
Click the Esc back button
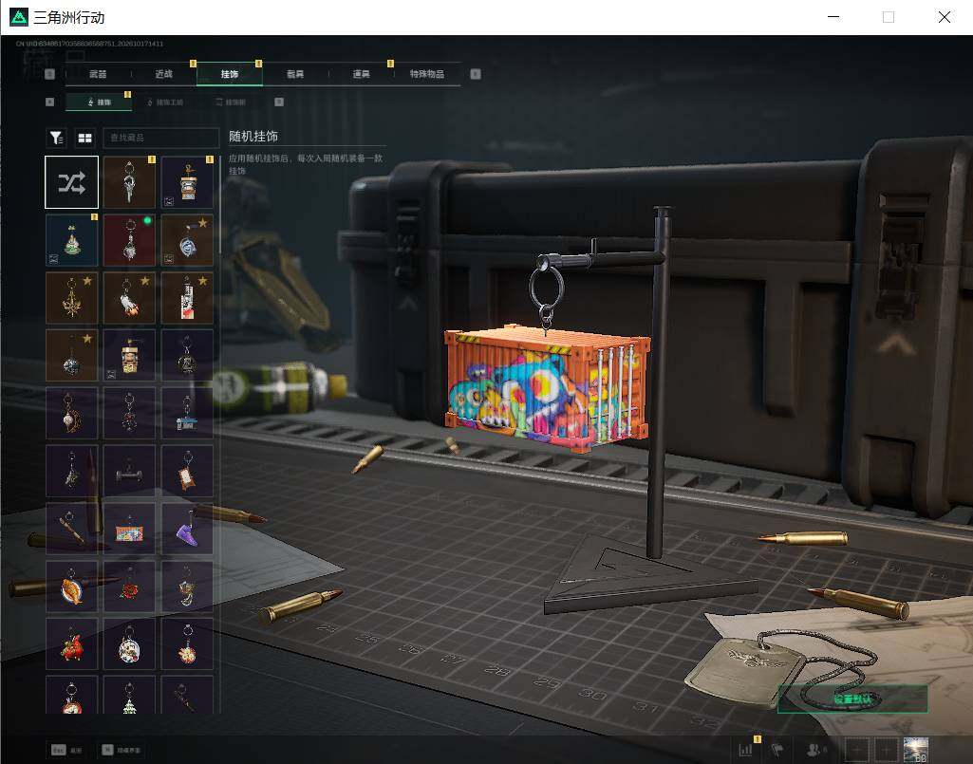66,750
